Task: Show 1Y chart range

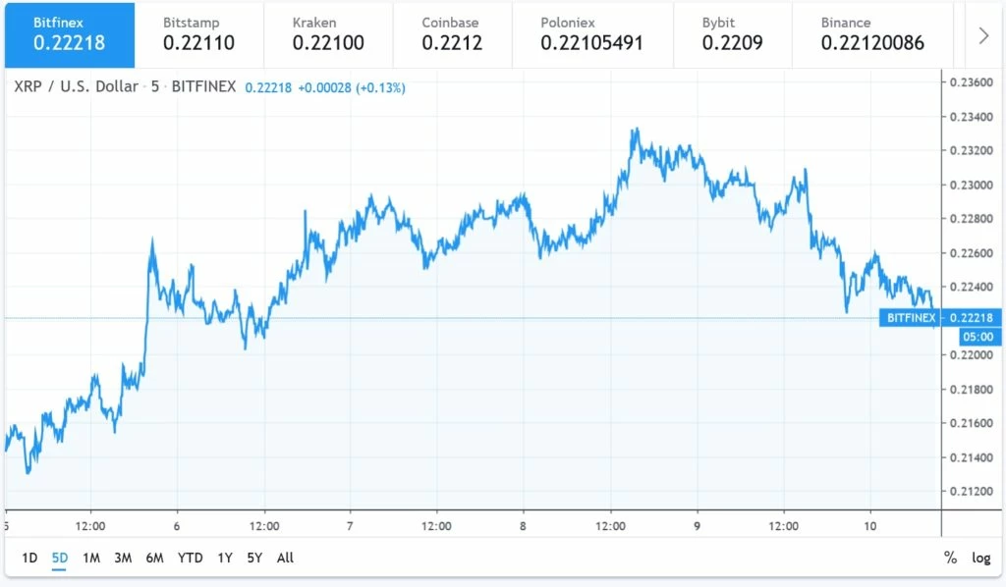Action: tap(225, 559)
